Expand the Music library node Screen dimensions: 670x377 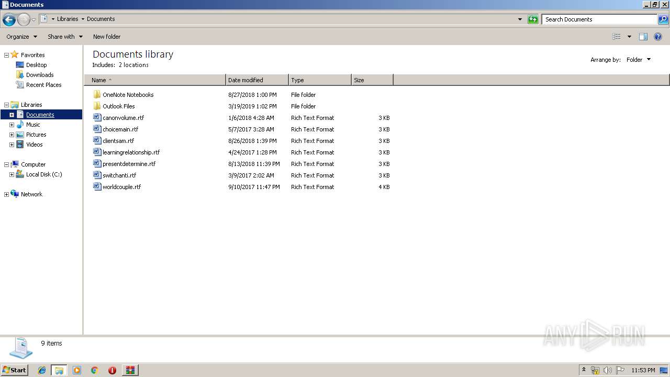[x=12, y=125]
